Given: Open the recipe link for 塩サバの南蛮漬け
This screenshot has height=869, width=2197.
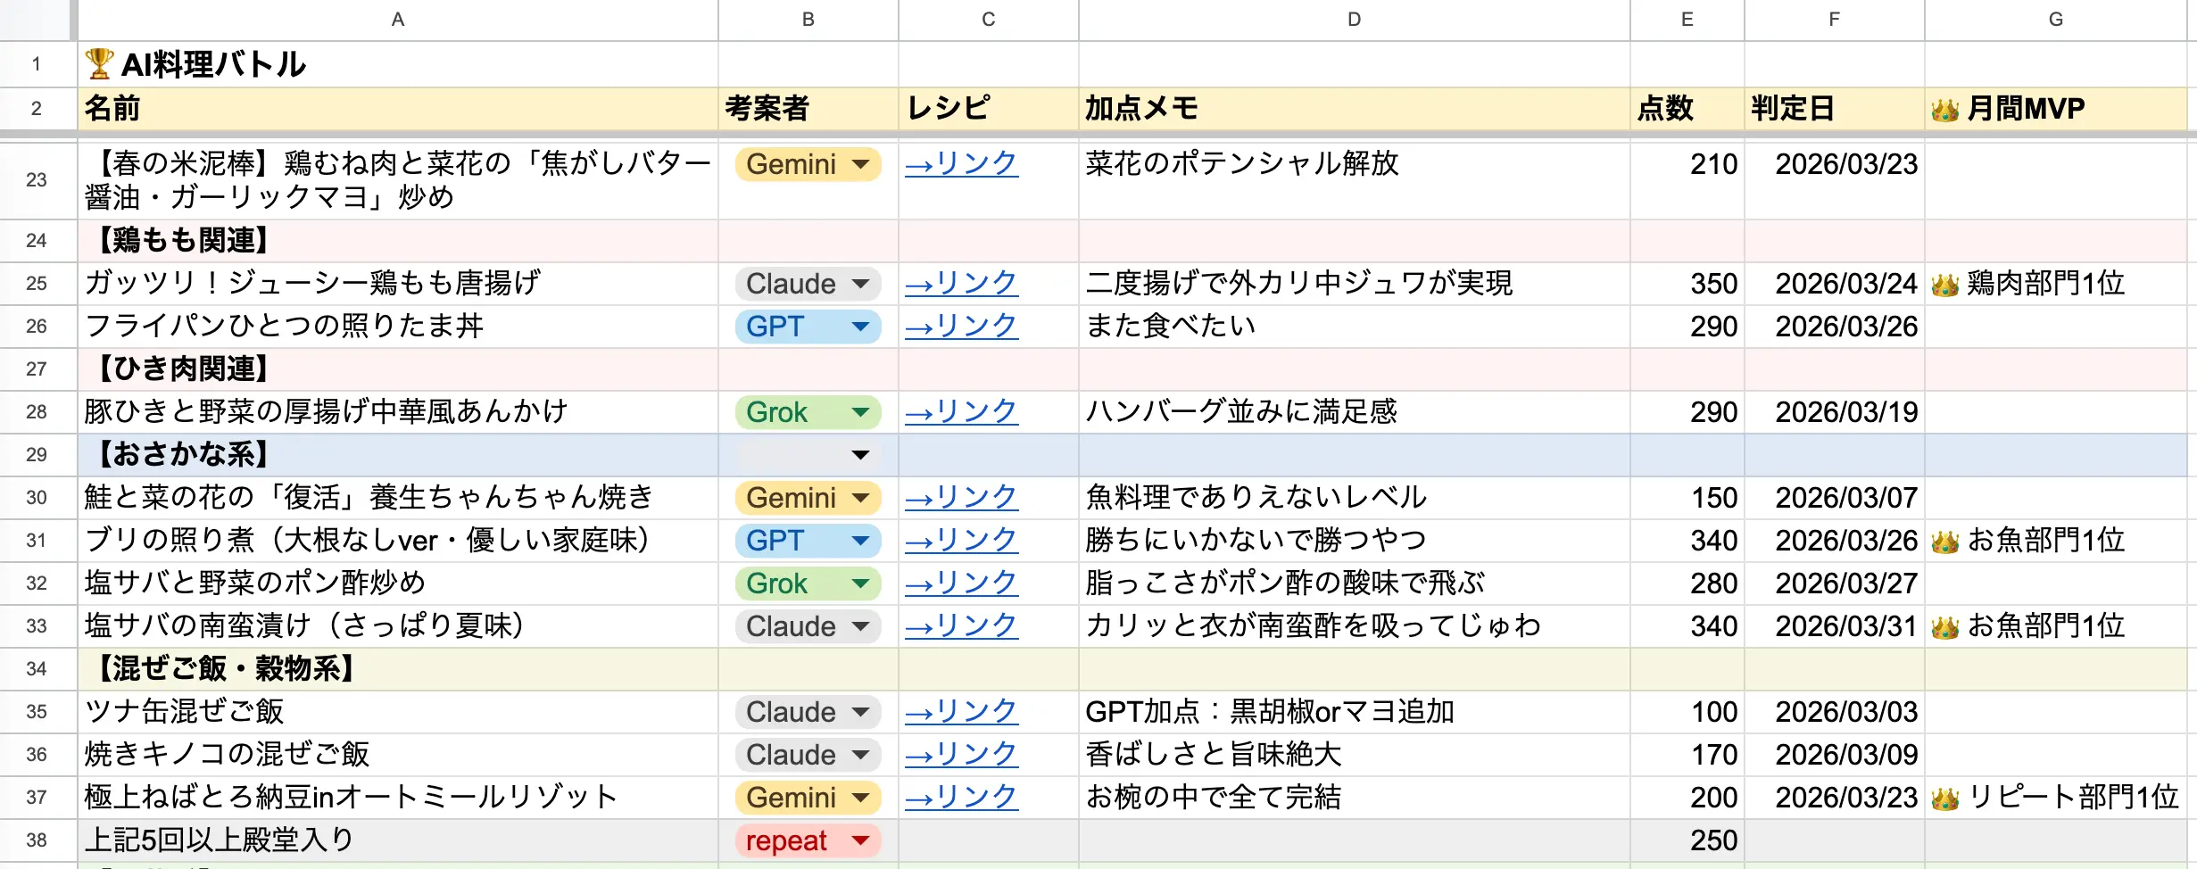Looking at the screenshot, I should 961,626.
